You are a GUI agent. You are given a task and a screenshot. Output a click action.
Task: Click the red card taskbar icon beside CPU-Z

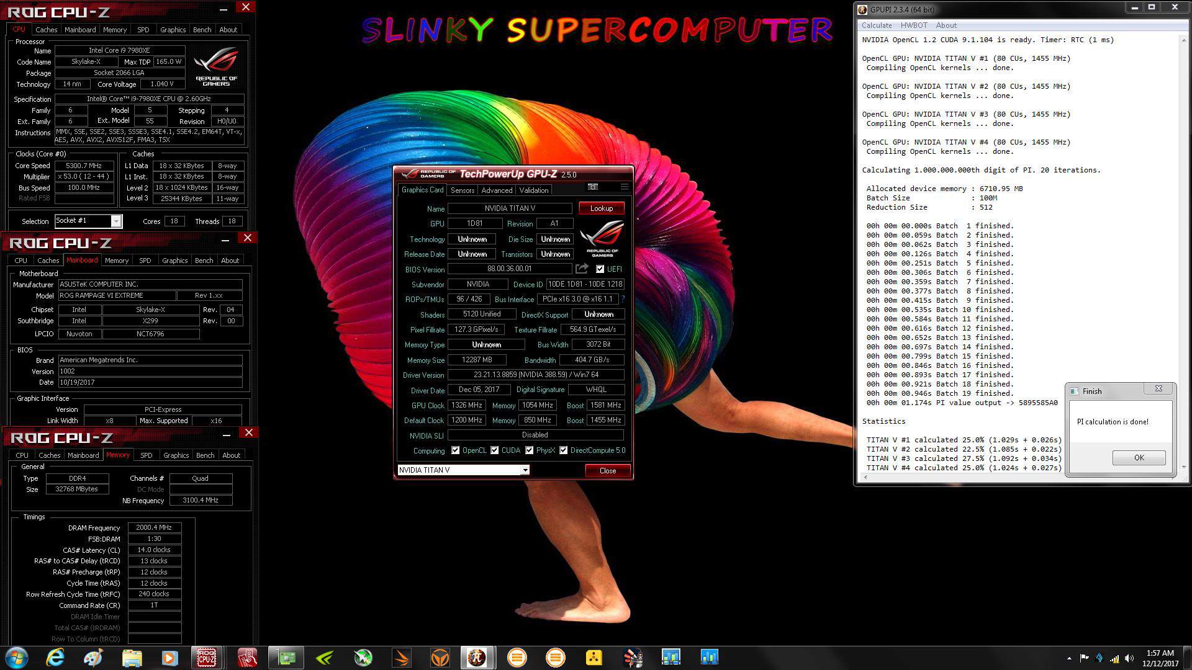(247, 658)
